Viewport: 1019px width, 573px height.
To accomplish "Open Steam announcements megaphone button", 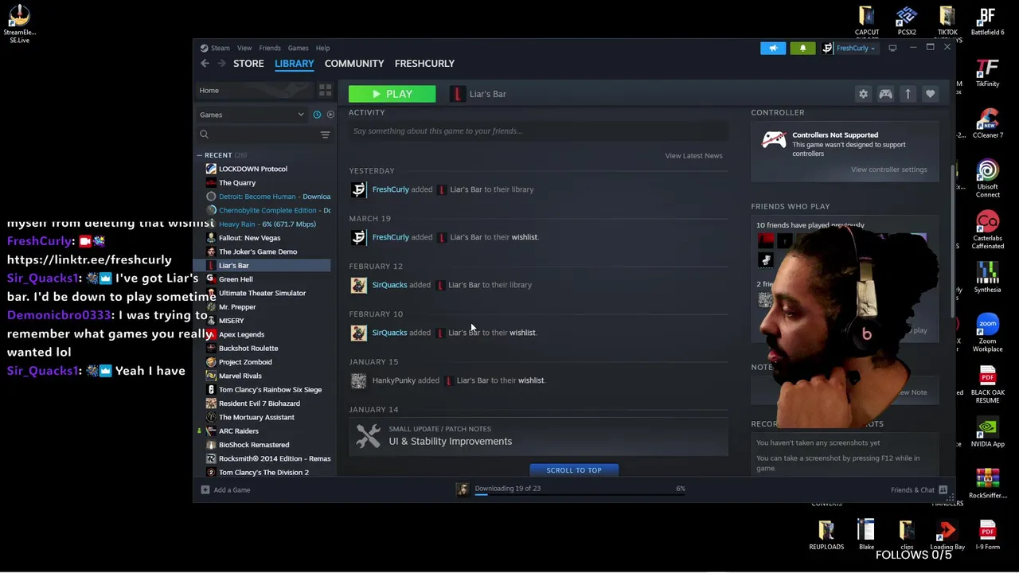I will [x=772, y=48].
